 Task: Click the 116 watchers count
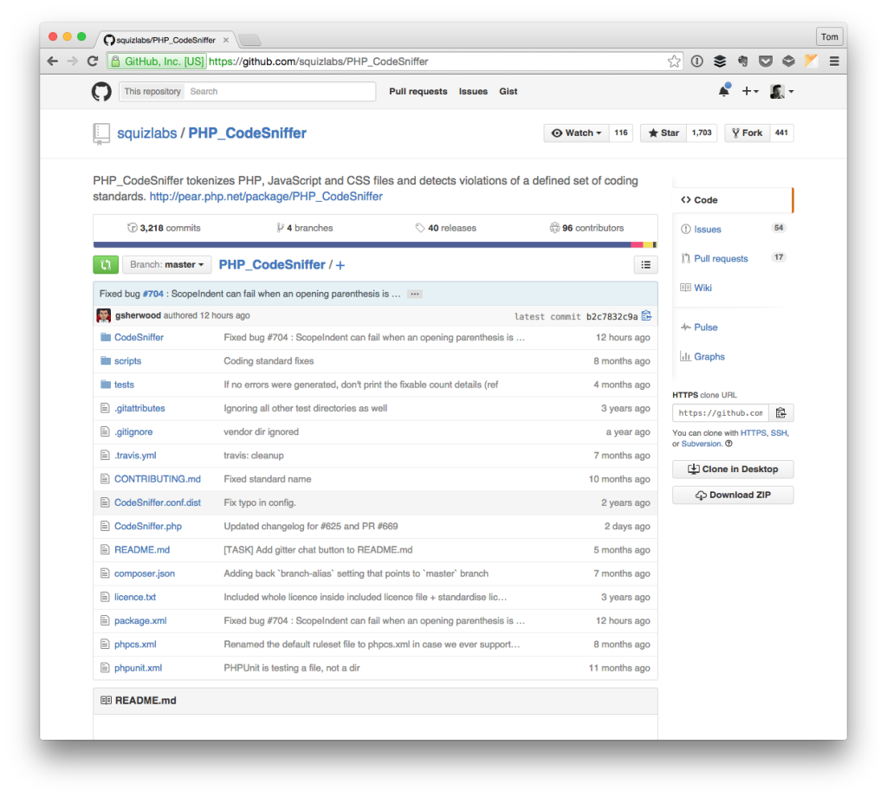(x=620, y=133)
